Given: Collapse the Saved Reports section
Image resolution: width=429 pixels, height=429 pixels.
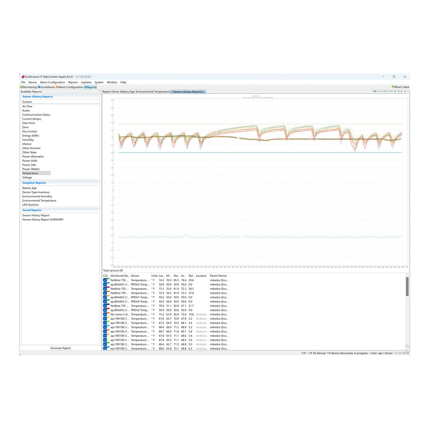Looking at the screenshot, I should [x=22, y=210].
